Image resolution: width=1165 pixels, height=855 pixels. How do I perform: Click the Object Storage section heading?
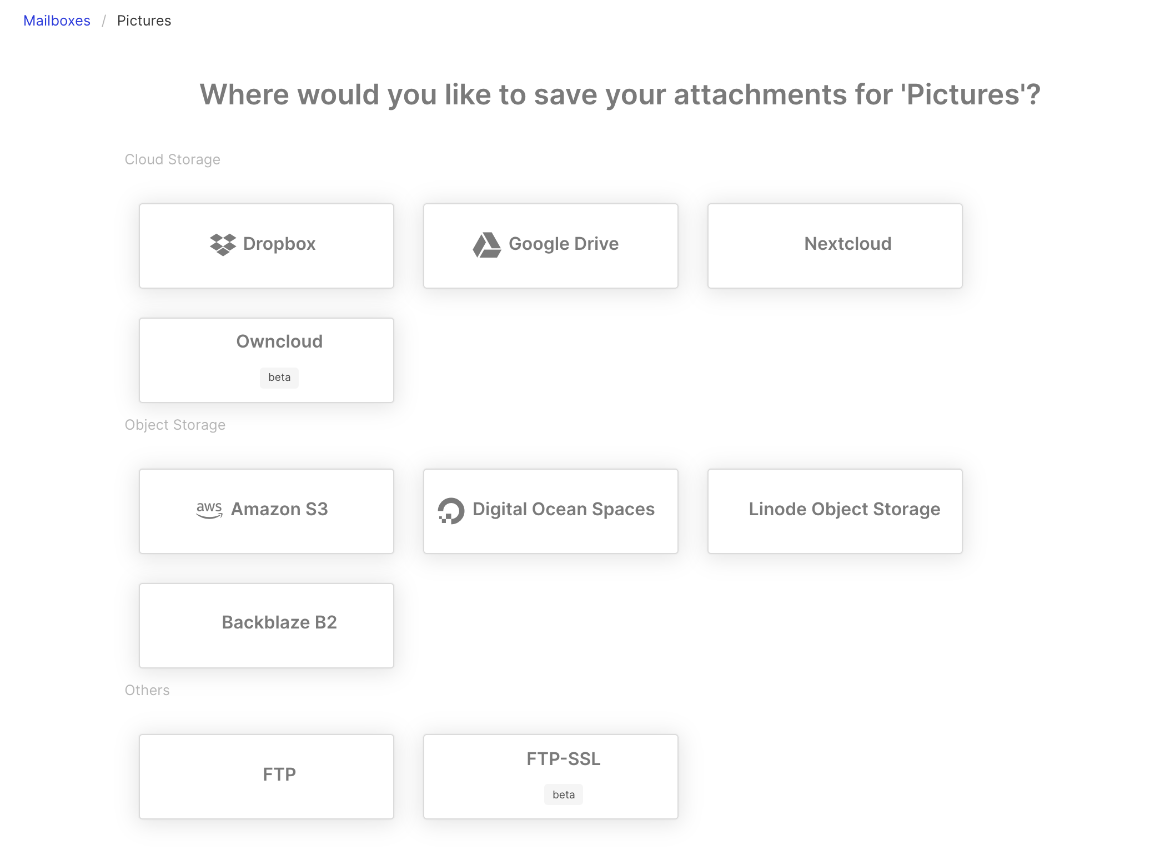click(175, 425)
